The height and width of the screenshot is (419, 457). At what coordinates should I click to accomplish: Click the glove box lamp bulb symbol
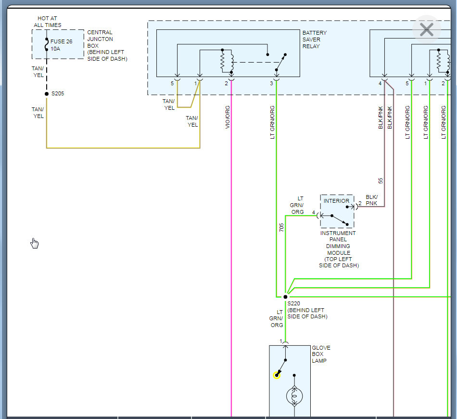coord(294,396)
